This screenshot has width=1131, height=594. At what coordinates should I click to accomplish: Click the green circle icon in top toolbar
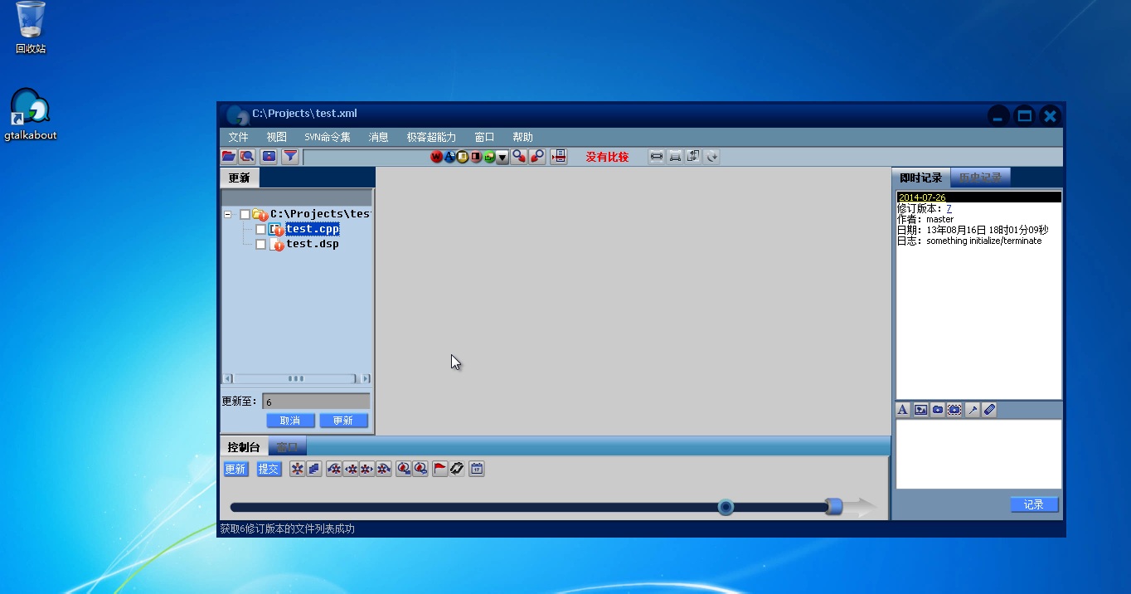(x=490, y=157)
